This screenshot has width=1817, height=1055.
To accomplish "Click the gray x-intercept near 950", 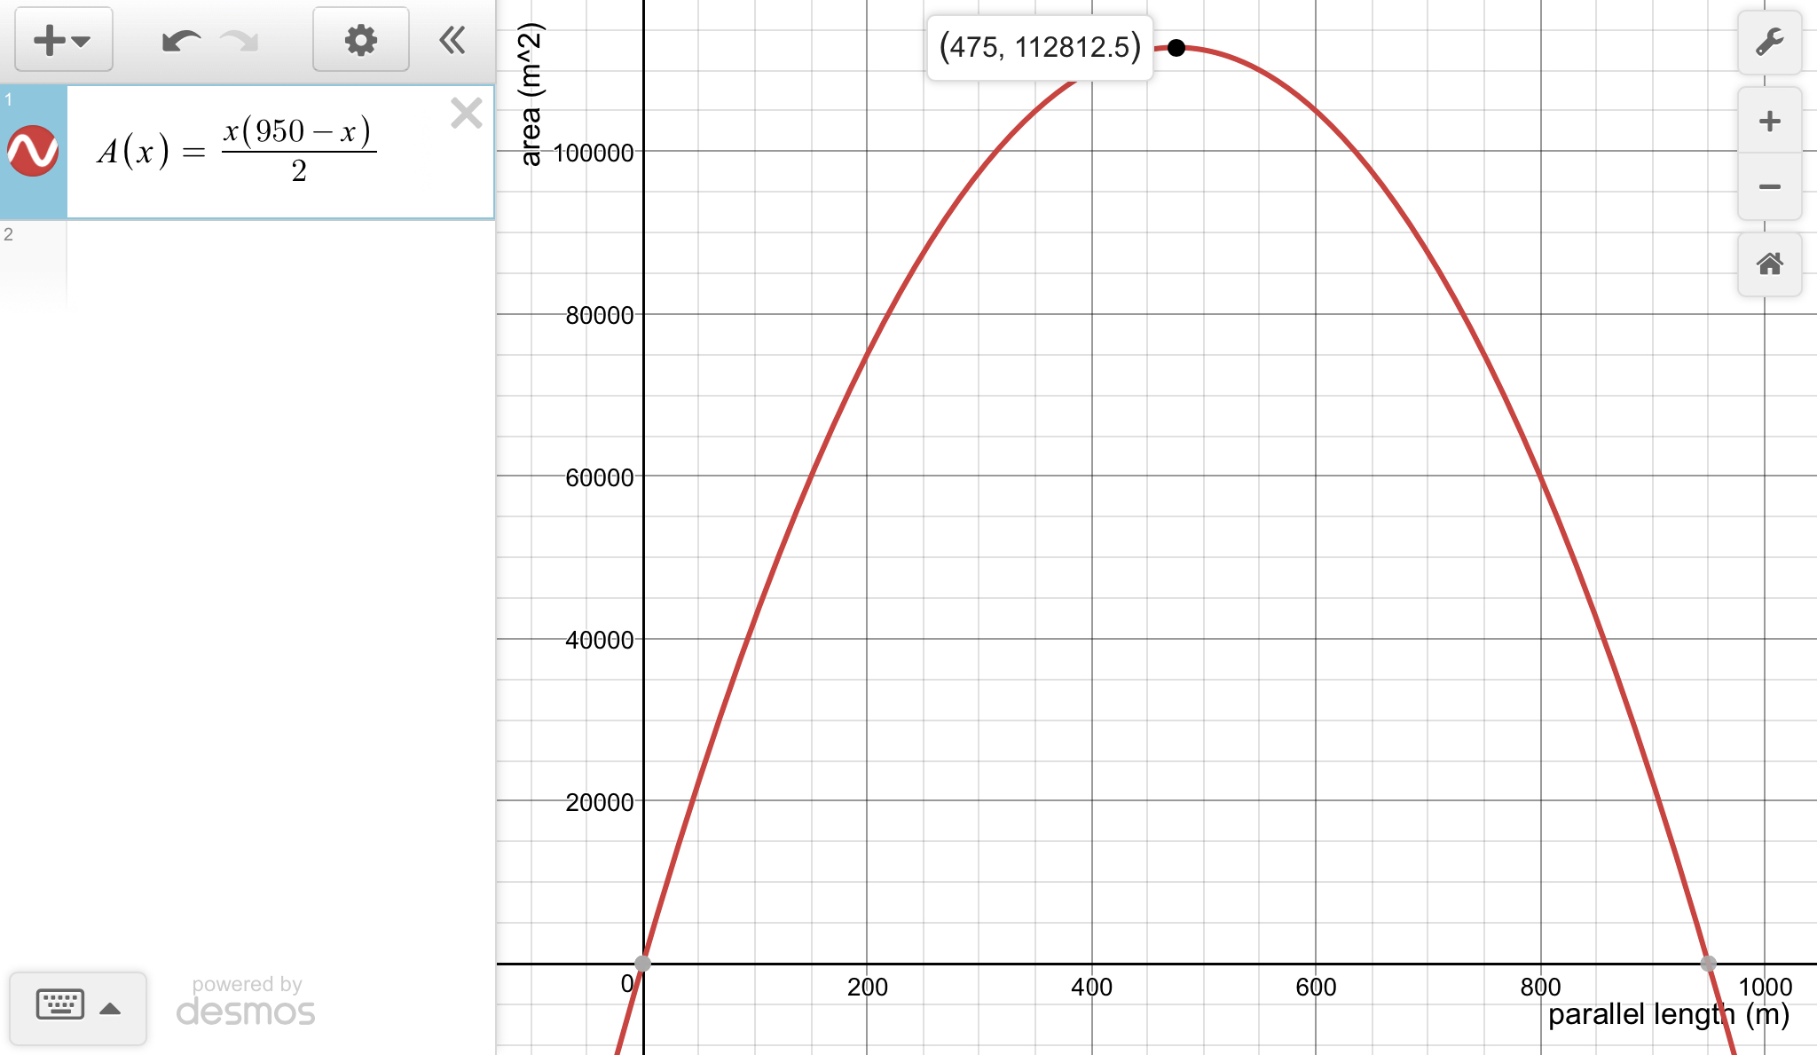I will pos(1708,964).
